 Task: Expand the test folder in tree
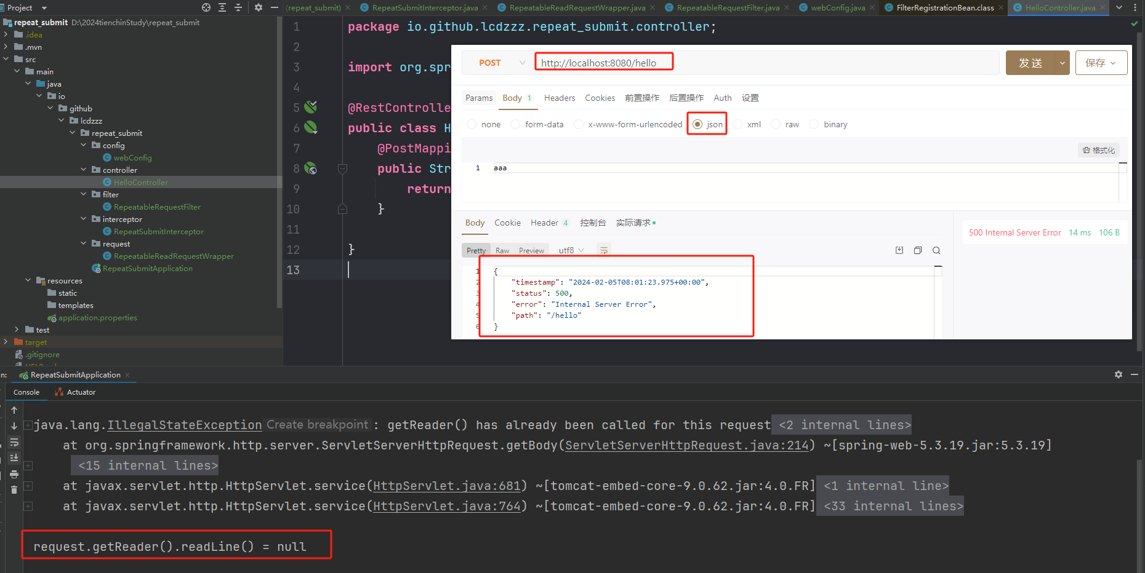pyautogui.click(x=17, y=330)
